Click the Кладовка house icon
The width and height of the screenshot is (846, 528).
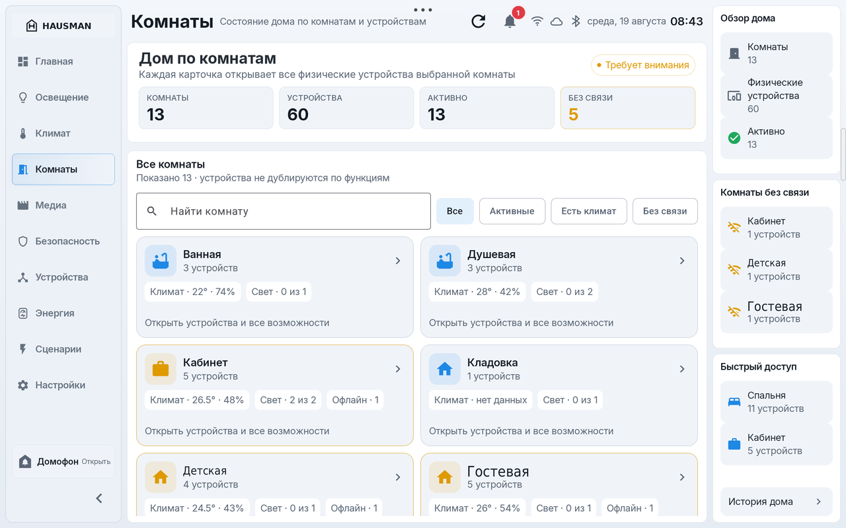pyautogui.click(x=445, y=369)
